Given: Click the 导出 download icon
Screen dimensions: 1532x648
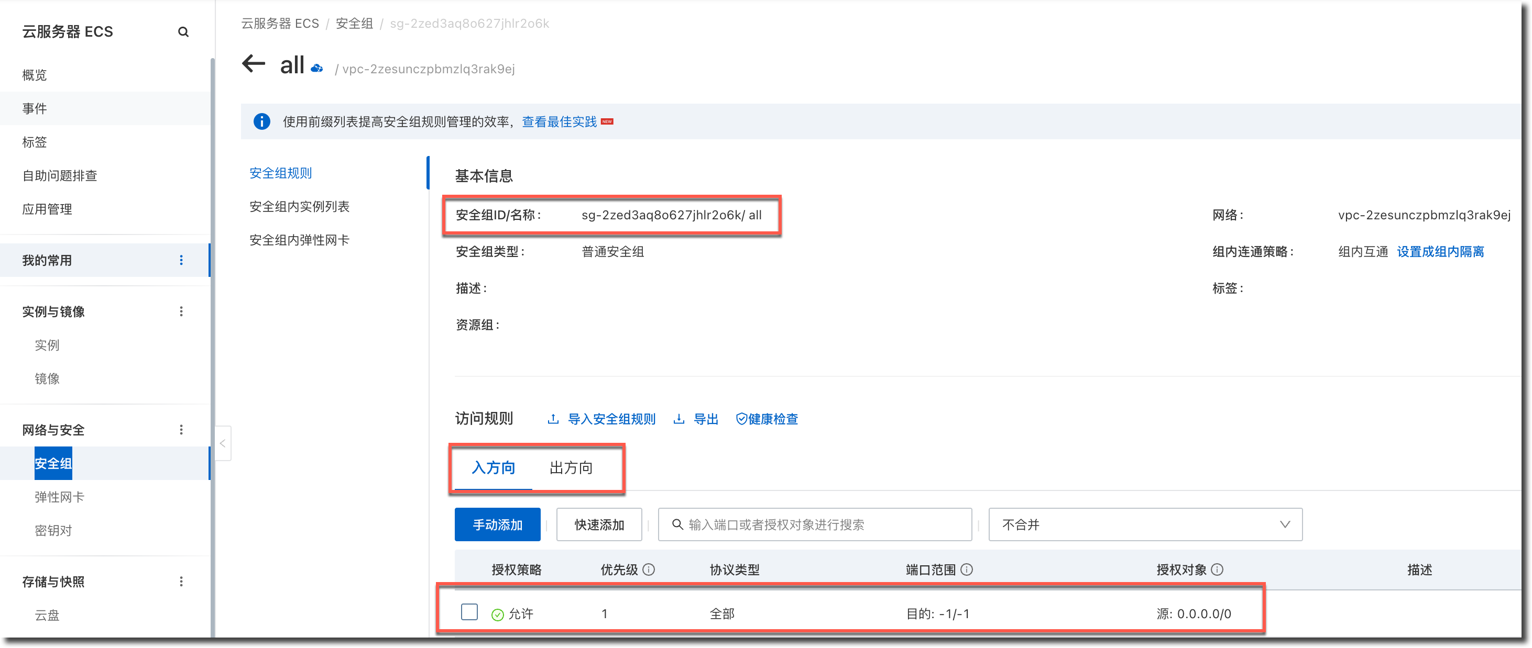Looking at the screenshot, I should click(x=679, y=419).
